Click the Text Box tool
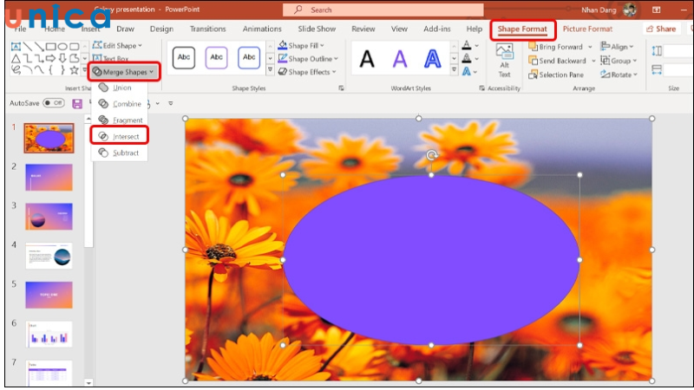The image size is (694, 390). point(110,59)
